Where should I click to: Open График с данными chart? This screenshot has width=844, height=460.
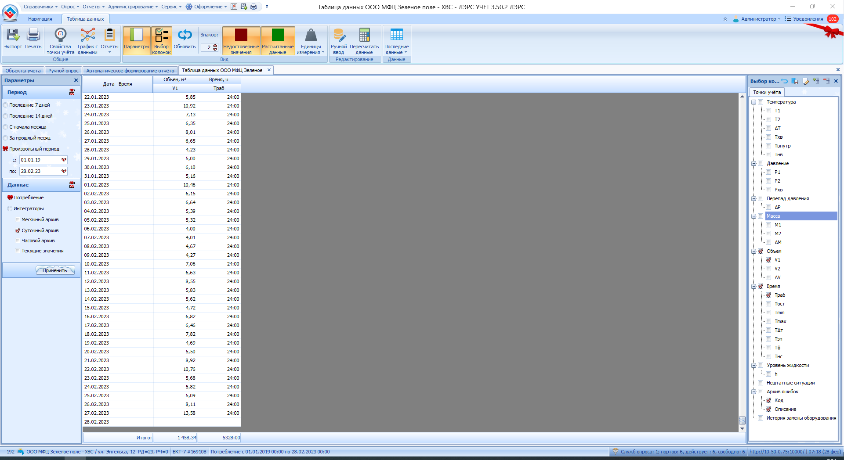[x=87, y=40]
